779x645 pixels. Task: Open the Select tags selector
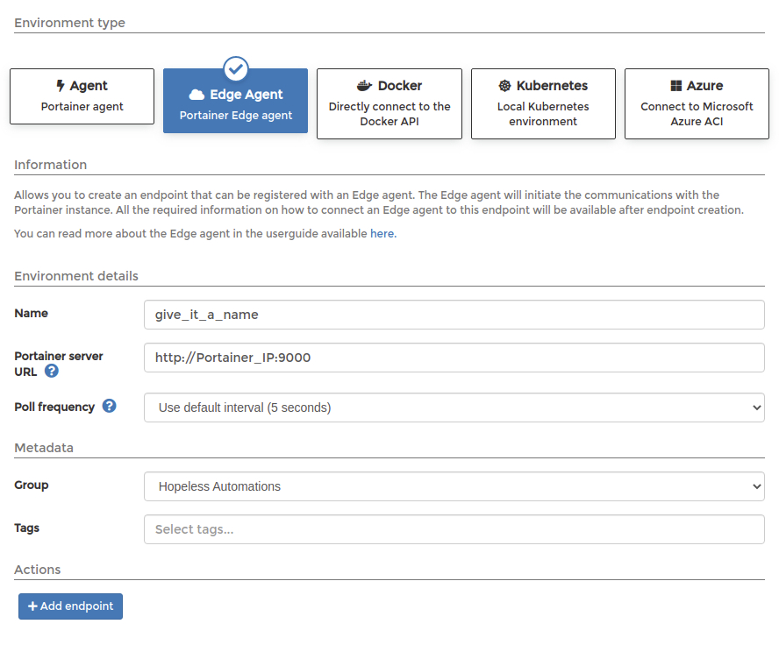(x=454, y=529)
